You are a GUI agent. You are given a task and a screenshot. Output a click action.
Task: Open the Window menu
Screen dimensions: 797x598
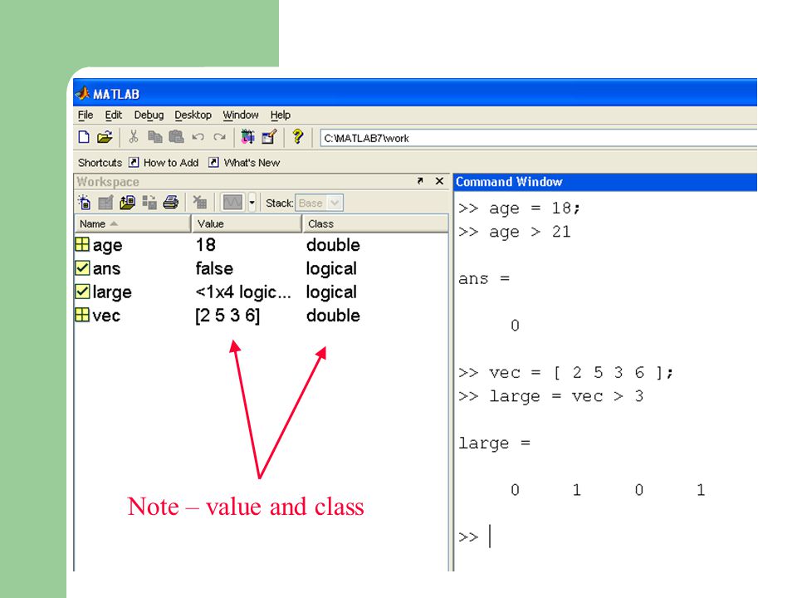pyautogui.click(x=241, y=115)
